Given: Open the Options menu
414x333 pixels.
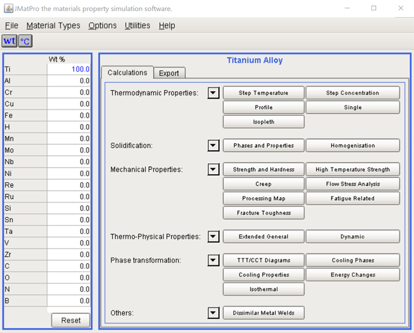Looking at the screenshot, I should [102, 26].
